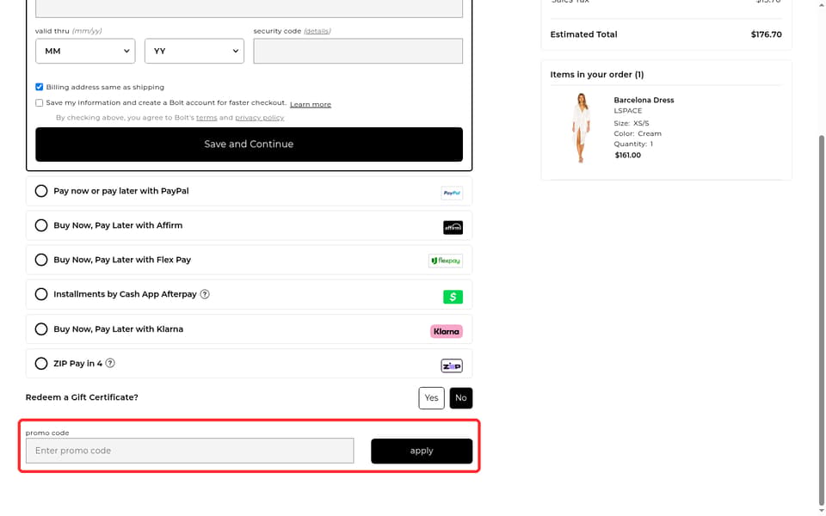Click the Barcelona Dress product name

tap(644, 100)
